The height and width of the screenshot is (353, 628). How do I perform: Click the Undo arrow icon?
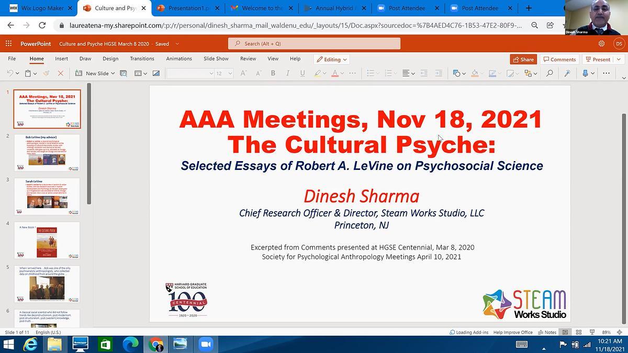pos(10,74)
